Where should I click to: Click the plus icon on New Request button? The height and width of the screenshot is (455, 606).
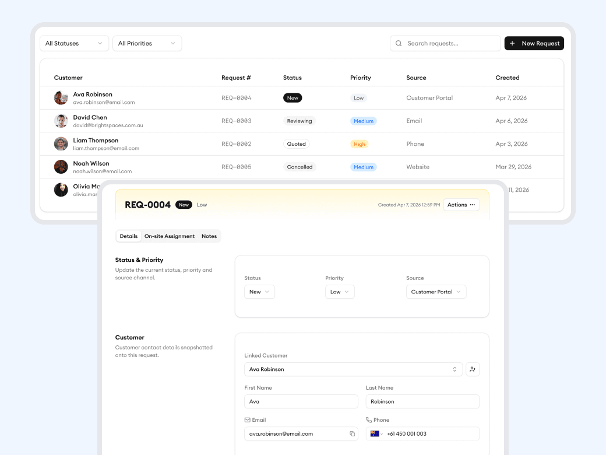click(x=512, y=43)
